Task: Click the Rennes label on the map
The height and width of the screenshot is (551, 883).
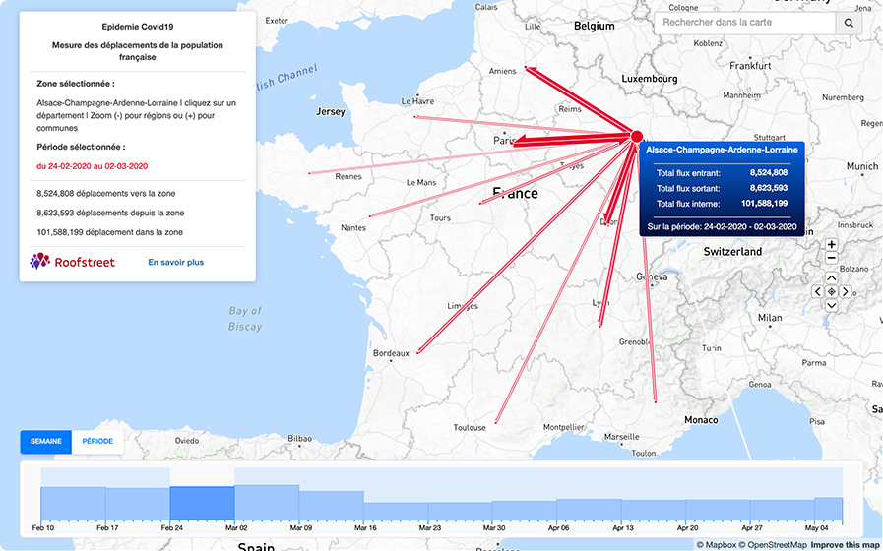Action: 348,177
